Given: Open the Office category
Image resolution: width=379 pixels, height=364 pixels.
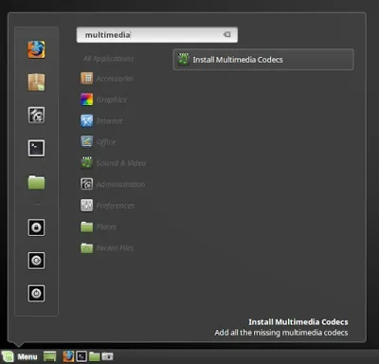Looking at the screenshot, I should tap(99, 142).
